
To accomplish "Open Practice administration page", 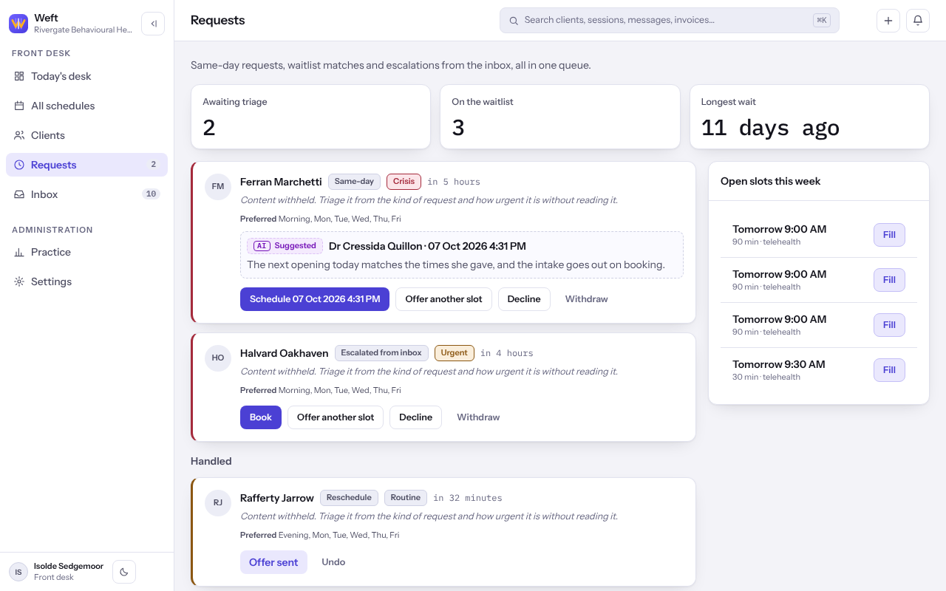I will point(86,252).
